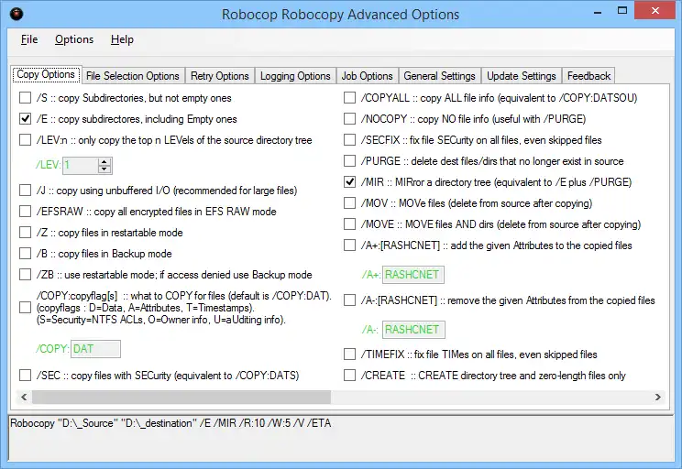Switch to Retry Options tab
Screen dimensions: 682x469
(220, 76)
